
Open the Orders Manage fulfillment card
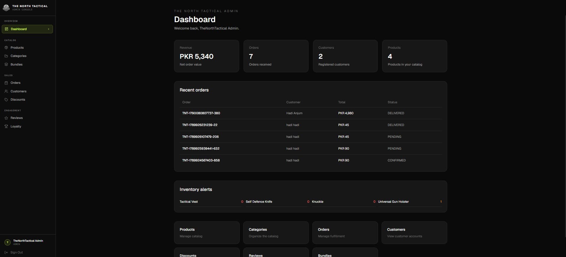pos(345,233)
